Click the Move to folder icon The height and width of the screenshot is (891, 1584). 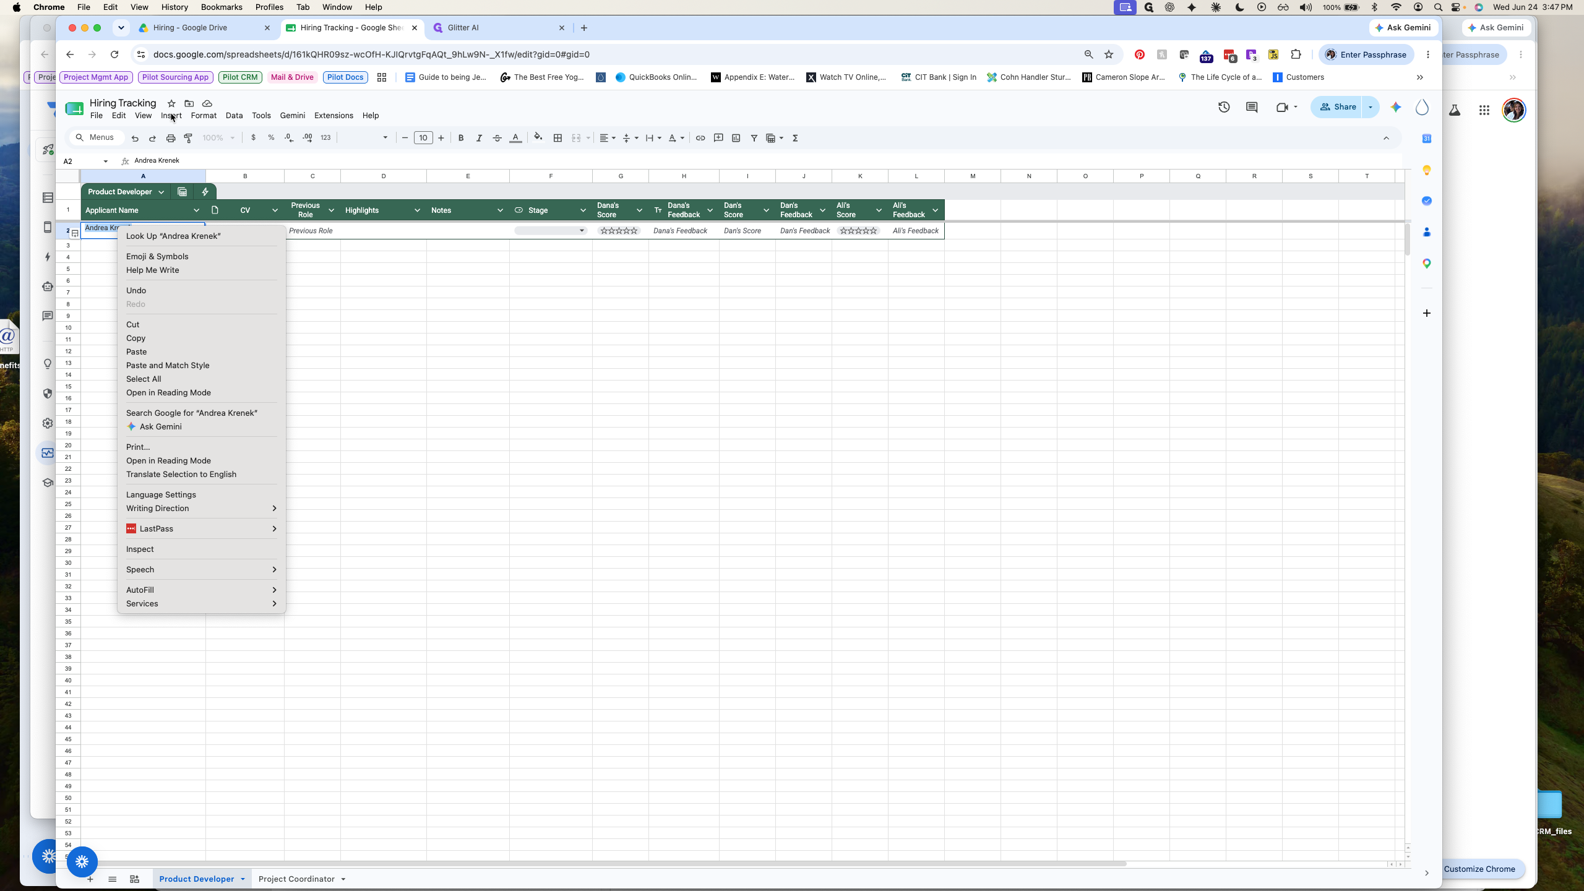click(189, 103)
